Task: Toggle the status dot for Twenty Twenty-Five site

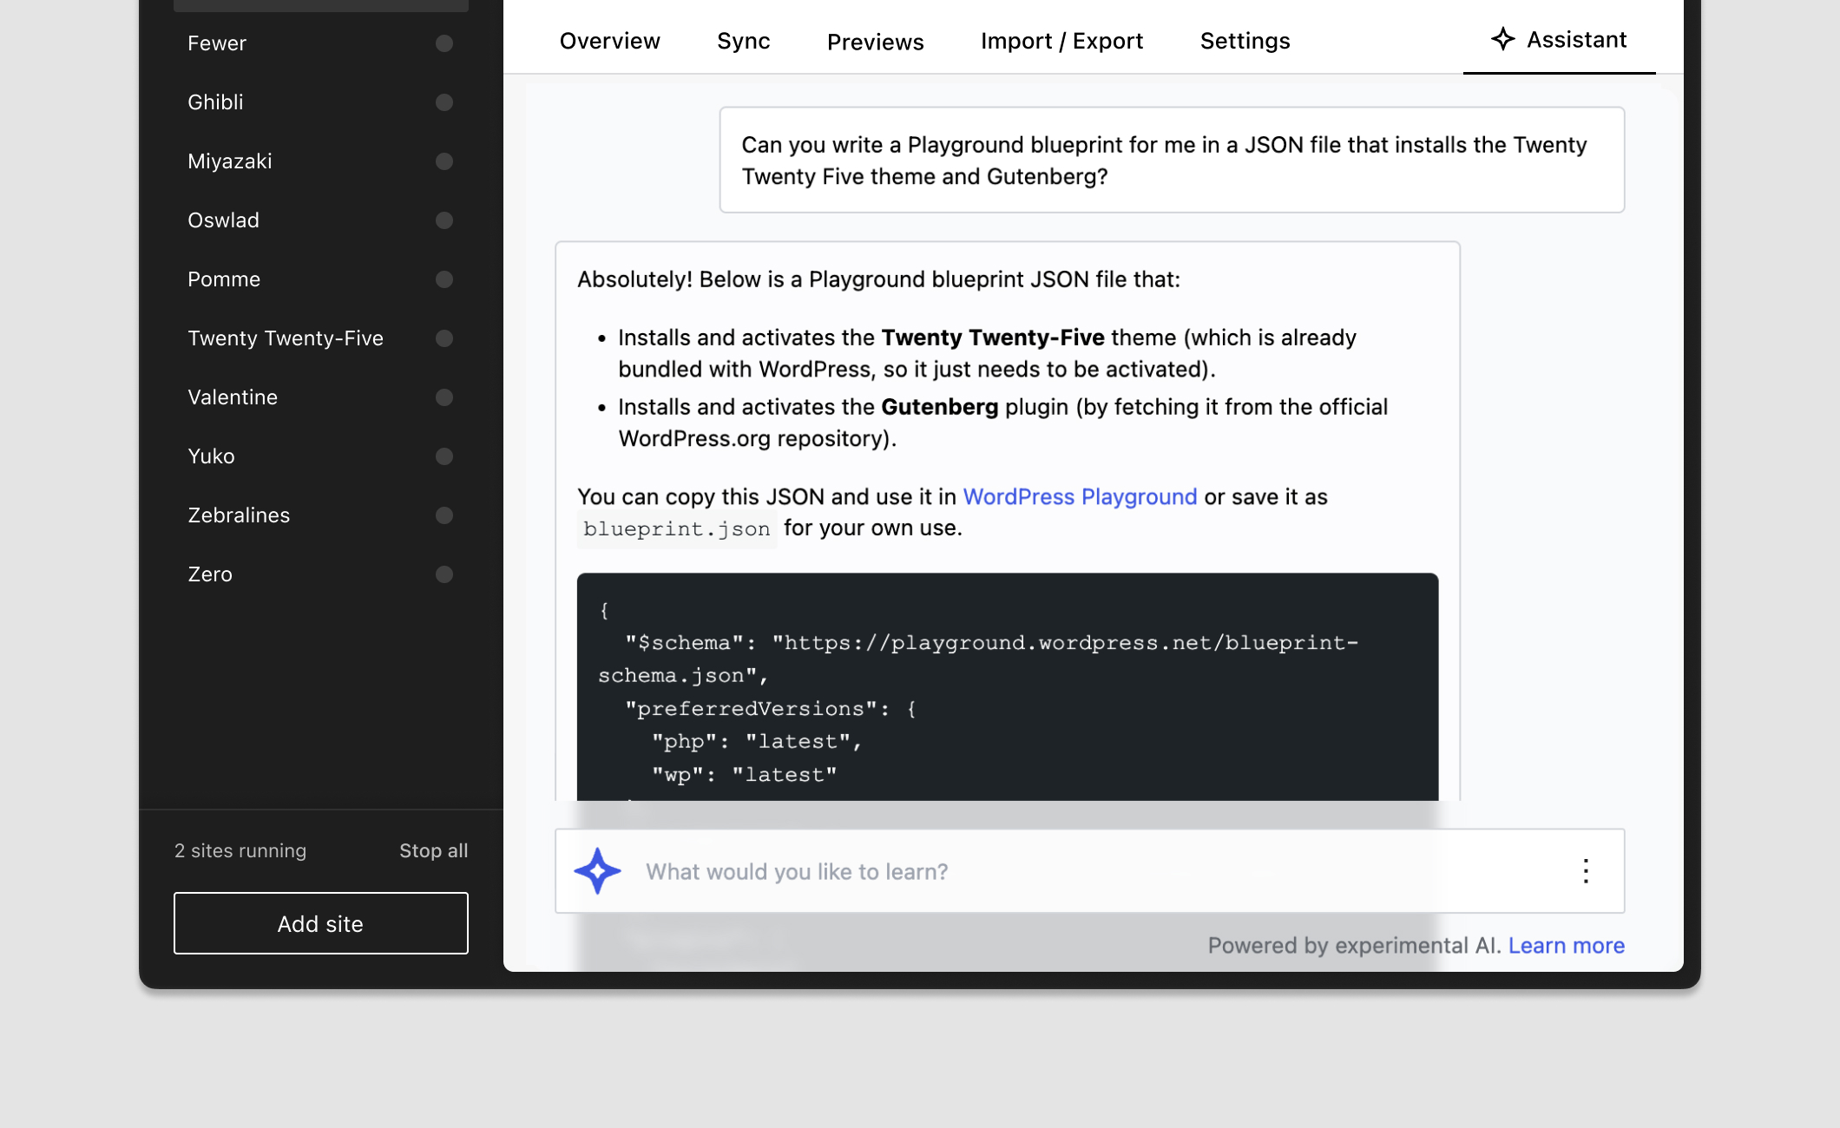Action: tap(444, 338)
